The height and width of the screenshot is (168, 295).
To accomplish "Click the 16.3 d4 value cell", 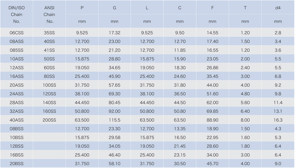I will click(x=278, y=120).
